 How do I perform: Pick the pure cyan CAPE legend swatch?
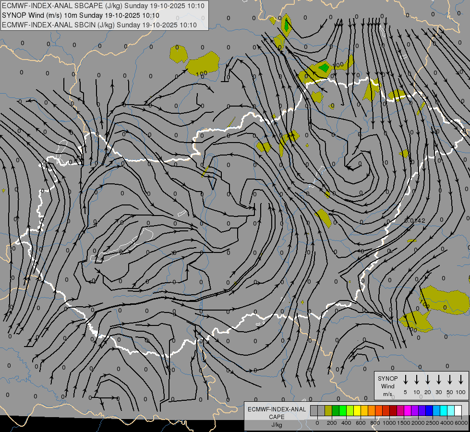[444, 410]
